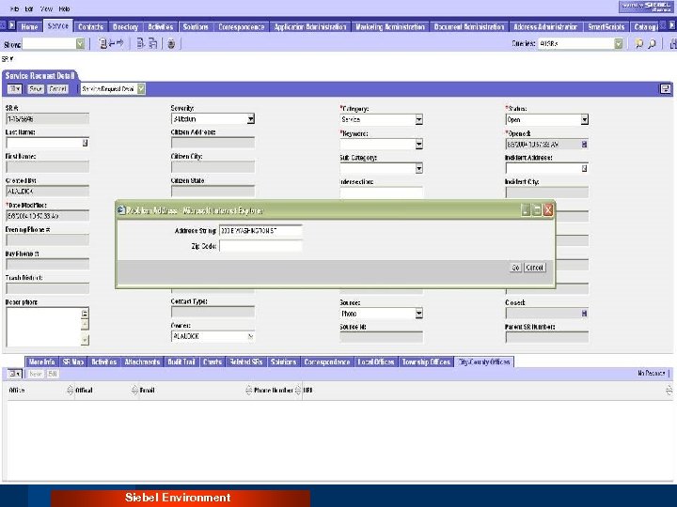The width and height of the screenshot is (677, 507).
Task: Switch to the Audit Trail view tab
Action: (x=181, y=361)
